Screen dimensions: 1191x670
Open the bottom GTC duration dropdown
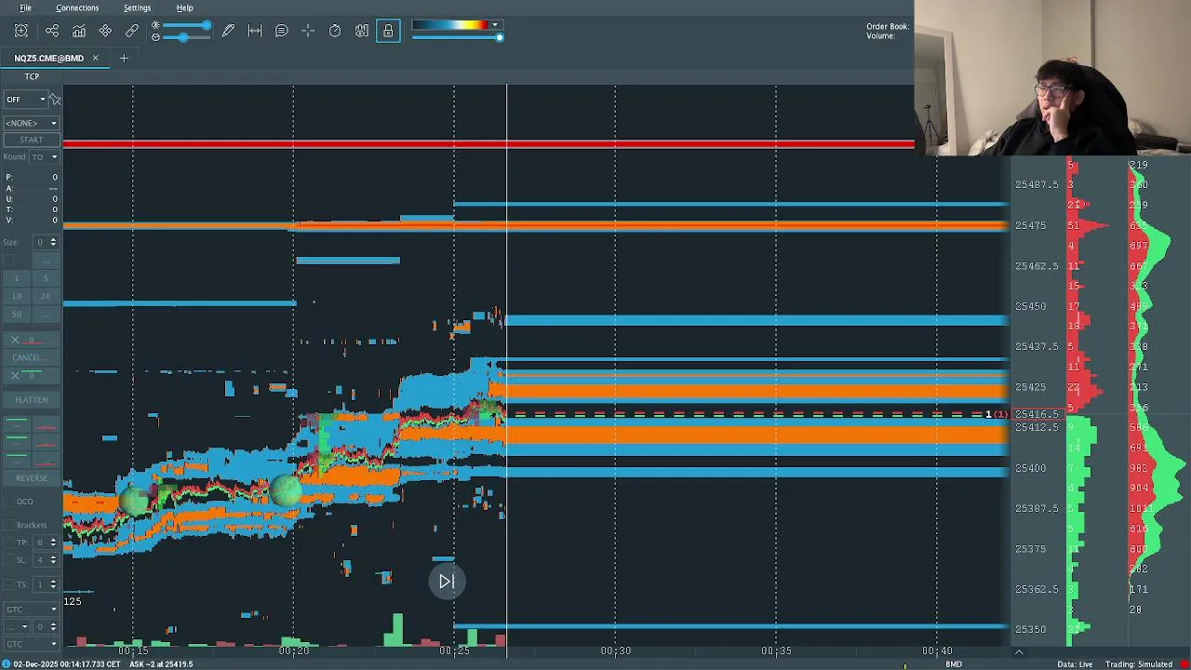point(31,643)
